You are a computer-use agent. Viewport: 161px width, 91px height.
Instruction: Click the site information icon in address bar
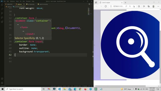coord(111,6)
